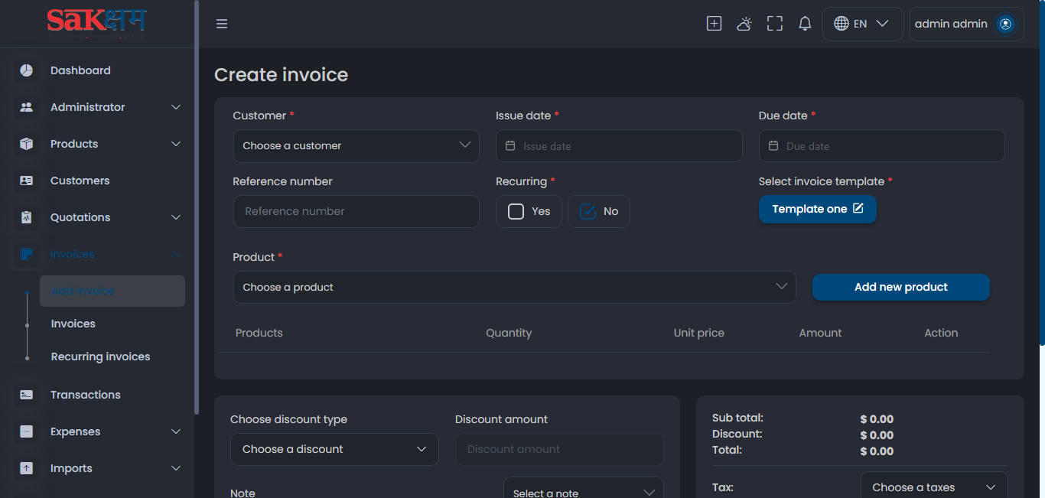Click the Add new product button

point(900,287)
